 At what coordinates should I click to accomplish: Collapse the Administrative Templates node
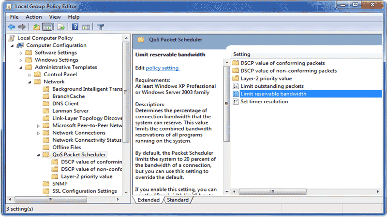point(21,68)
